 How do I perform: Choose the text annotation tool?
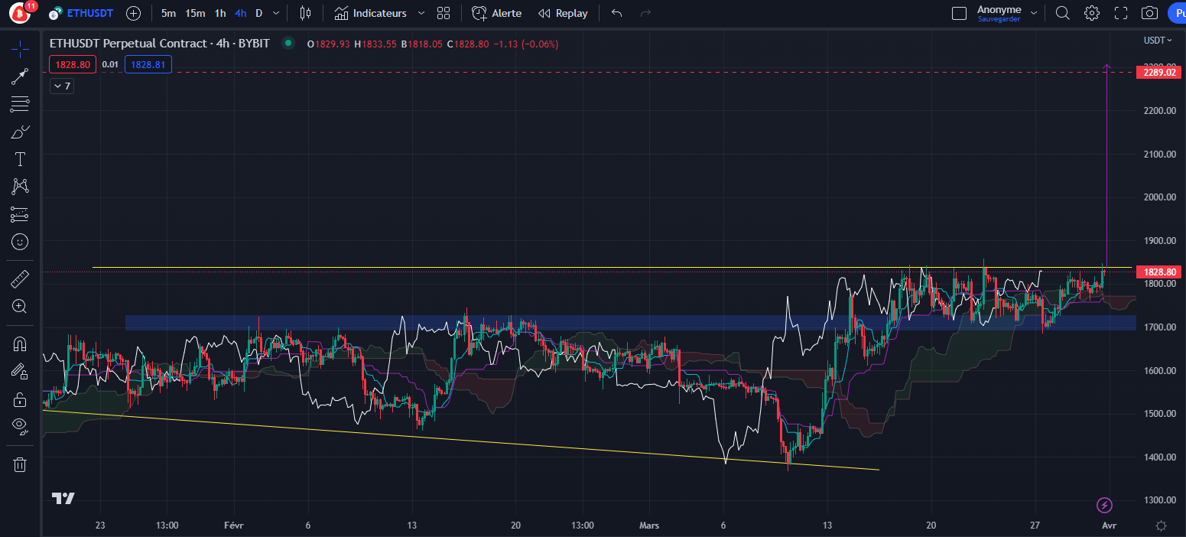(20, 159)
